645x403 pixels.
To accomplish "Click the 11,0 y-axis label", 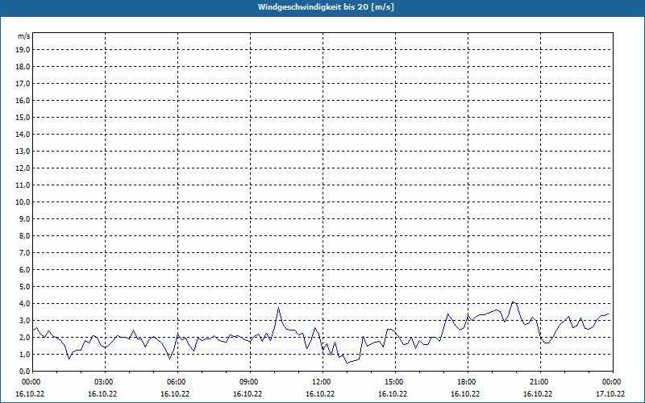I will [23, 185].
